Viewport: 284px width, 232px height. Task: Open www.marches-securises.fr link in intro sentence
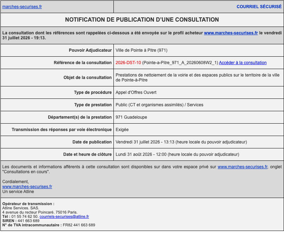click(x=231, y=33)
